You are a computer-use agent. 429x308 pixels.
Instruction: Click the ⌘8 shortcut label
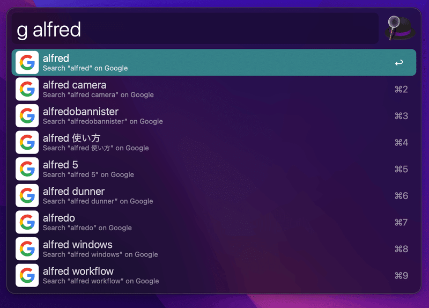tap(401, 249)
